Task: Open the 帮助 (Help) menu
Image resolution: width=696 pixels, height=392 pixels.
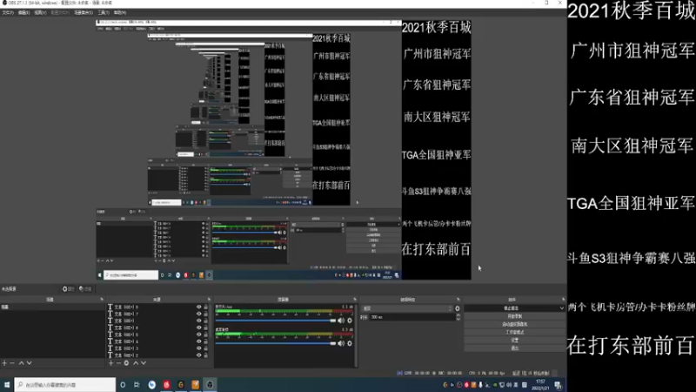Action: click(120, 12)
